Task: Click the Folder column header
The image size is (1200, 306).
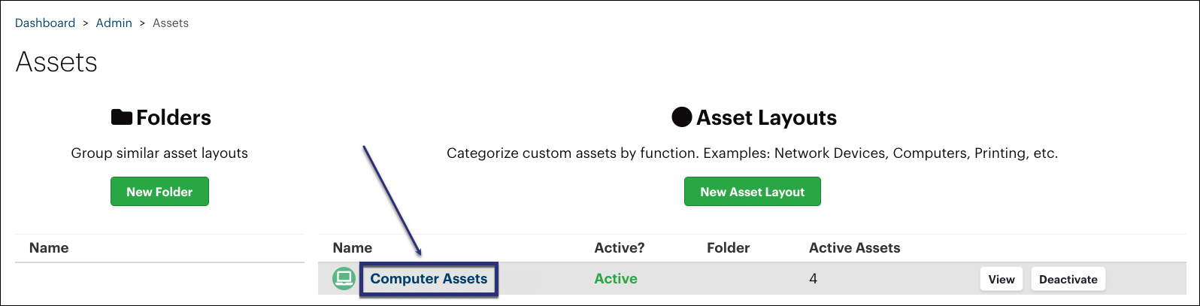Action: pyautogui.click(x=729, y=248)
